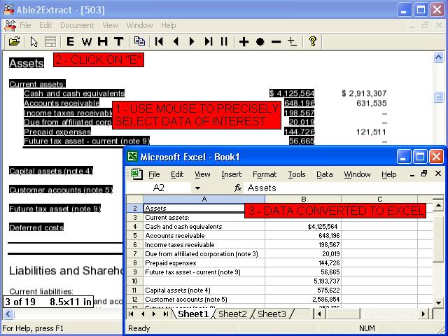Zoom out with the minus icon
This screenshot has width=448, height=336.
(x=276, y=42)
